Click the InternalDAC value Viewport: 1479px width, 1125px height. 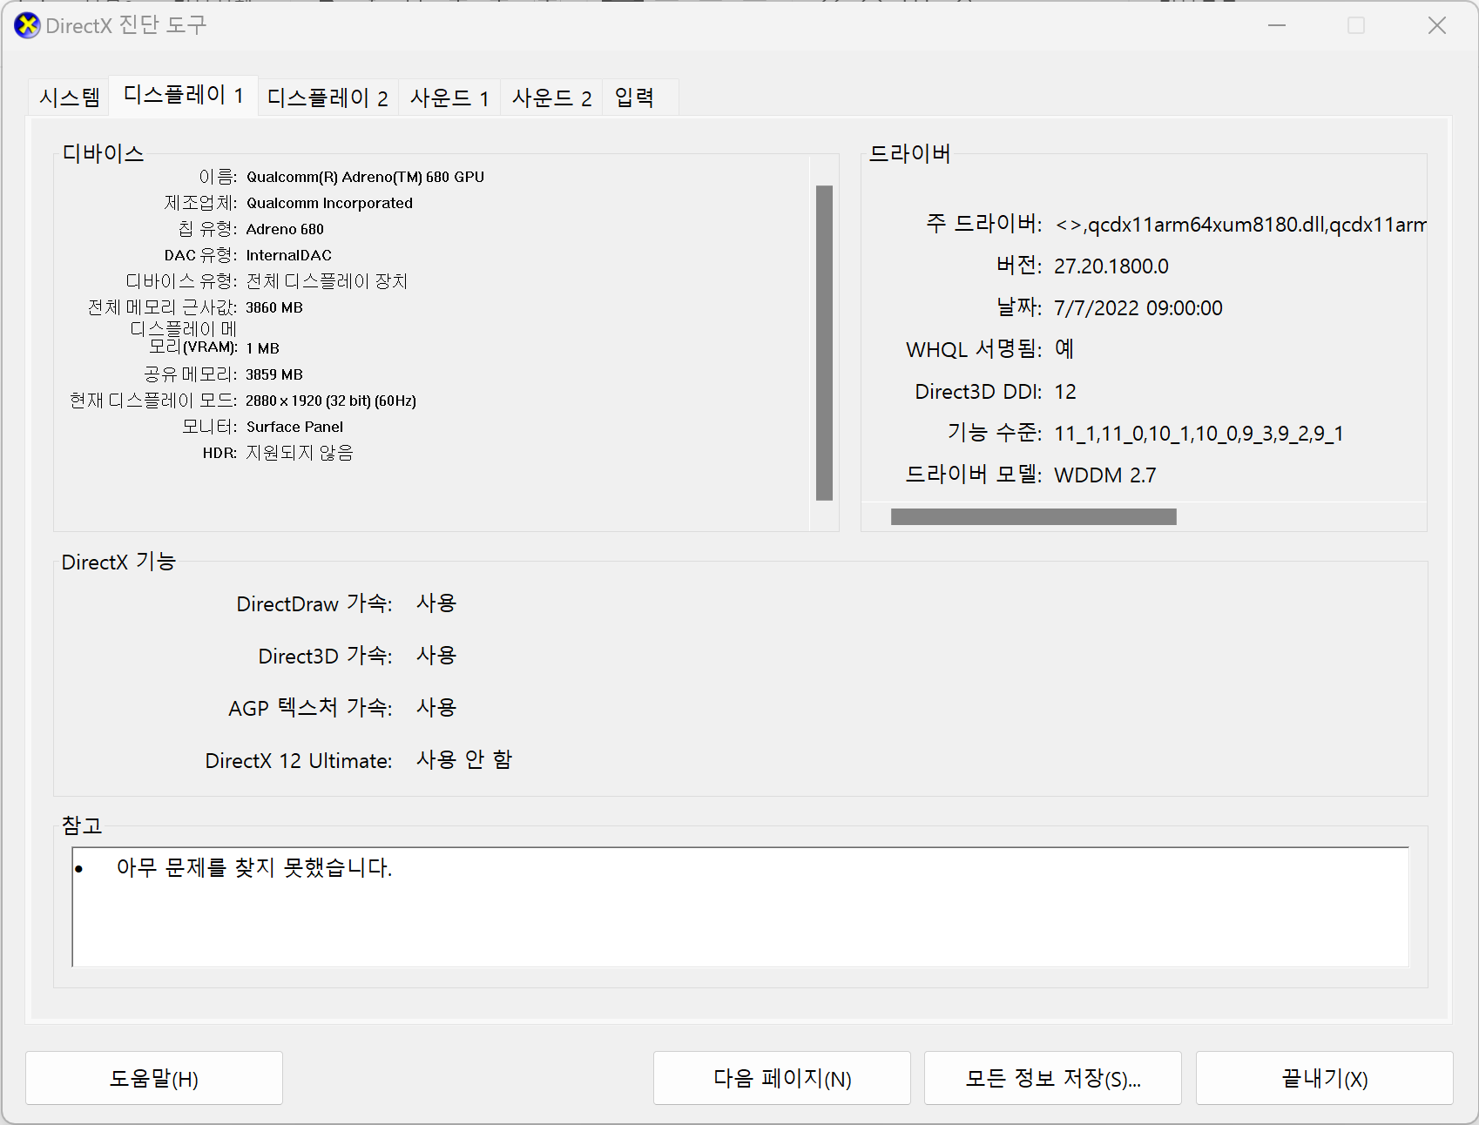[289, 255]
